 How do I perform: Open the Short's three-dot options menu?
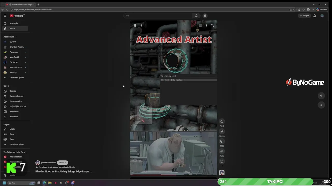(206, 25)
